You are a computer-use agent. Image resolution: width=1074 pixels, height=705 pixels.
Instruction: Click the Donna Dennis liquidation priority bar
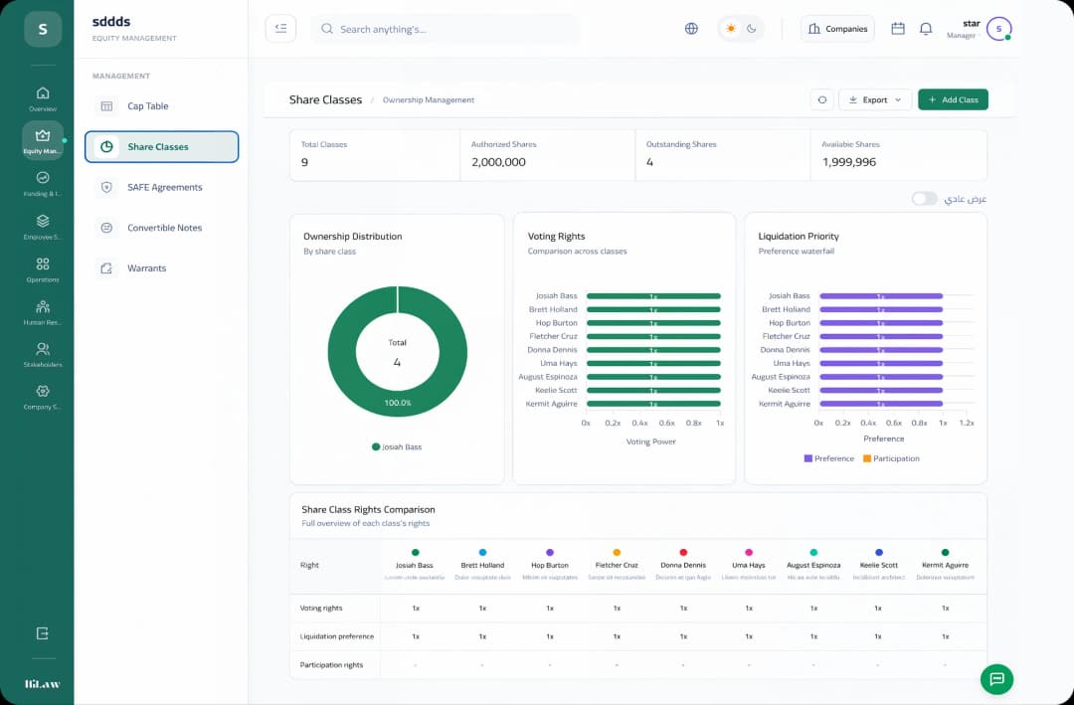pyautogui.click(x=881, y=349)
